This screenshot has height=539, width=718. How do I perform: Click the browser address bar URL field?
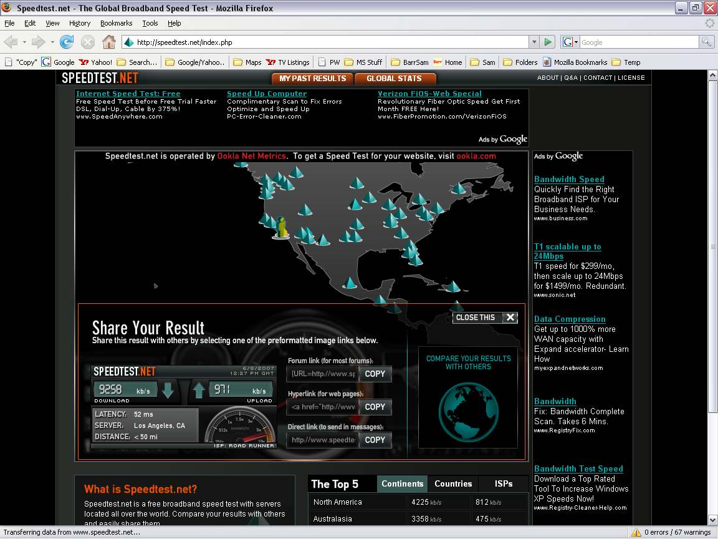(x=325, y=42)
